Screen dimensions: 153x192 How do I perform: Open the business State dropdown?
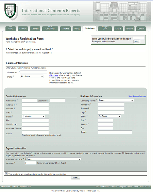109,116
